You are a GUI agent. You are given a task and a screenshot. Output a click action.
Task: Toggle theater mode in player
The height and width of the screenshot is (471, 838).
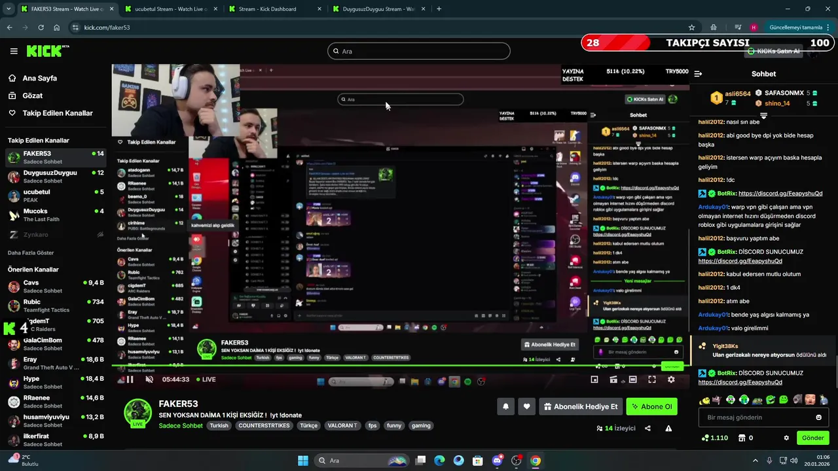click(x=632, y=379)
